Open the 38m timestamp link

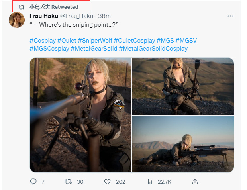pos(104,16)
